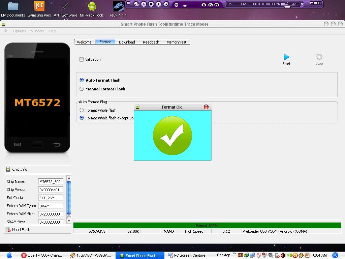Viewport: 345px width, 259px height.
Task: Enable the Validation checkbox
Action: [x=82, y=59]
